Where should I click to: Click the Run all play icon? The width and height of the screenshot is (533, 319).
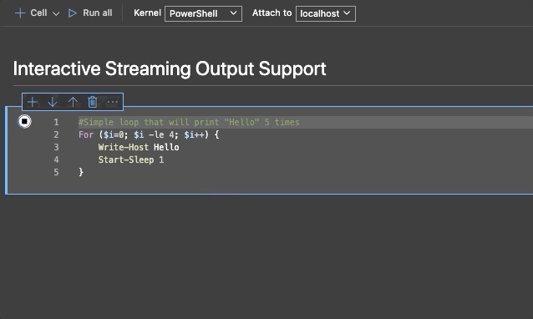(72, 13)
